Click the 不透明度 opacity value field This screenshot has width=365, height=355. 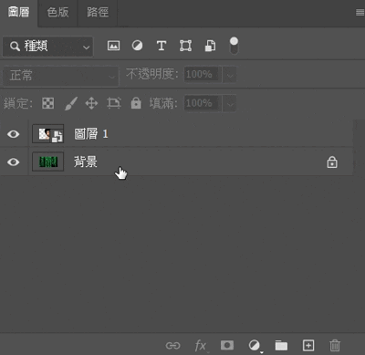[x=203, y=74]
